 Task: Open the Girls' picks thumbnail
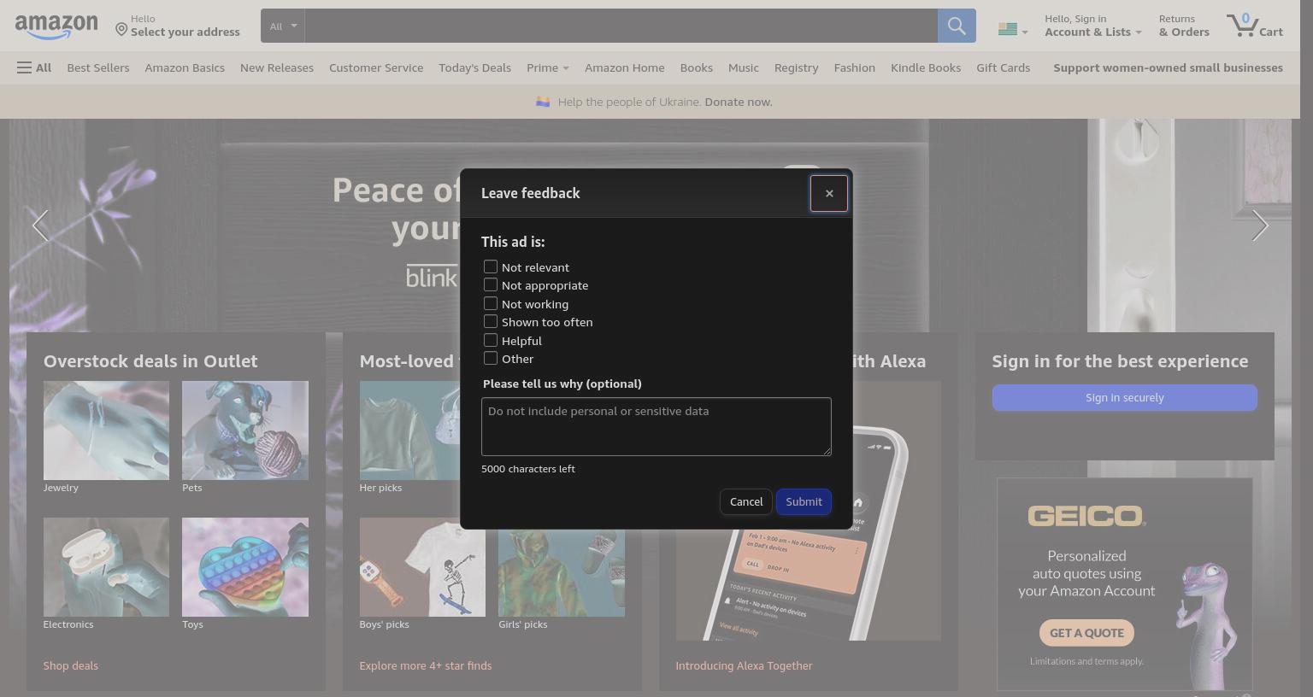[x=562, y=572]
